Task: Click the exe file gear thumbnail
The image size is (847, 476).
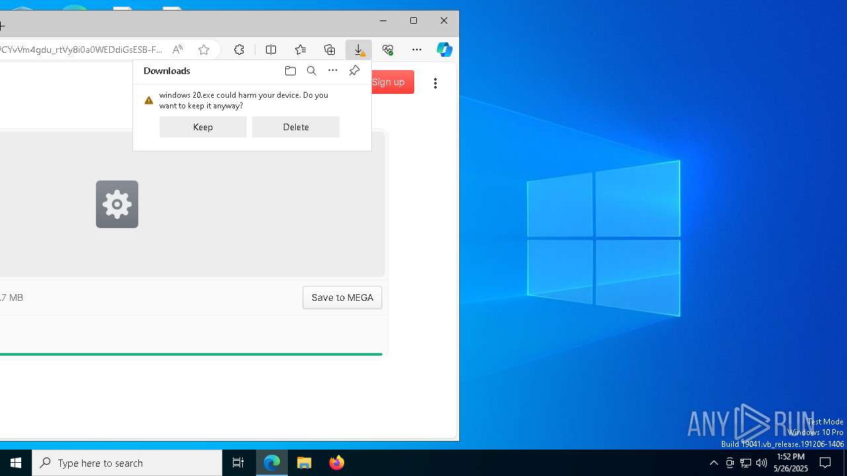Action: coord(117,204)
